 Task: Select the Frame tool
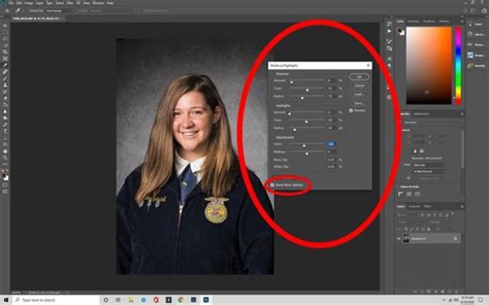point(5,58)
